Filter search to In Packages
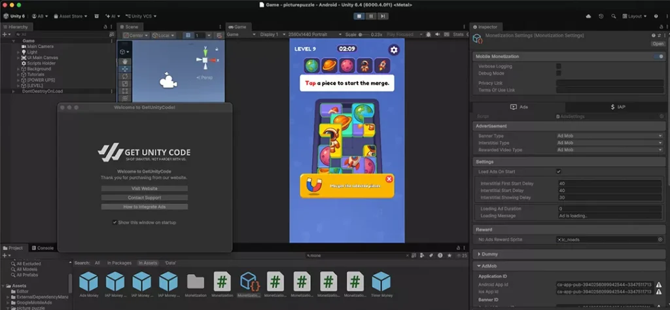Screen dimensions: 670x310 point(119,263)
